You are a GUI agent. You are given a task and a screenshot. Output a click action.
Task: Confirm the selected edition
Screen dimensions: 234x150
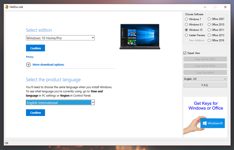coord(35,48)
